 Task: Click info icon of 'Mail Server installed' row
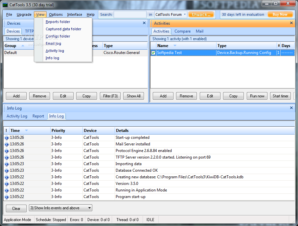(x=7, y=144)
